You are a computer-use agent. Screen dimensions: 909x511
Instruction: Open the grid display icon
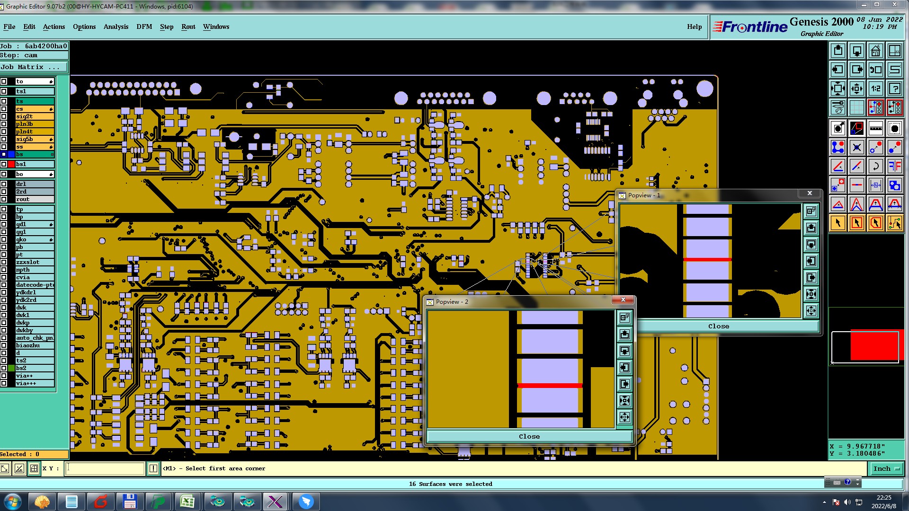(856, 107)
